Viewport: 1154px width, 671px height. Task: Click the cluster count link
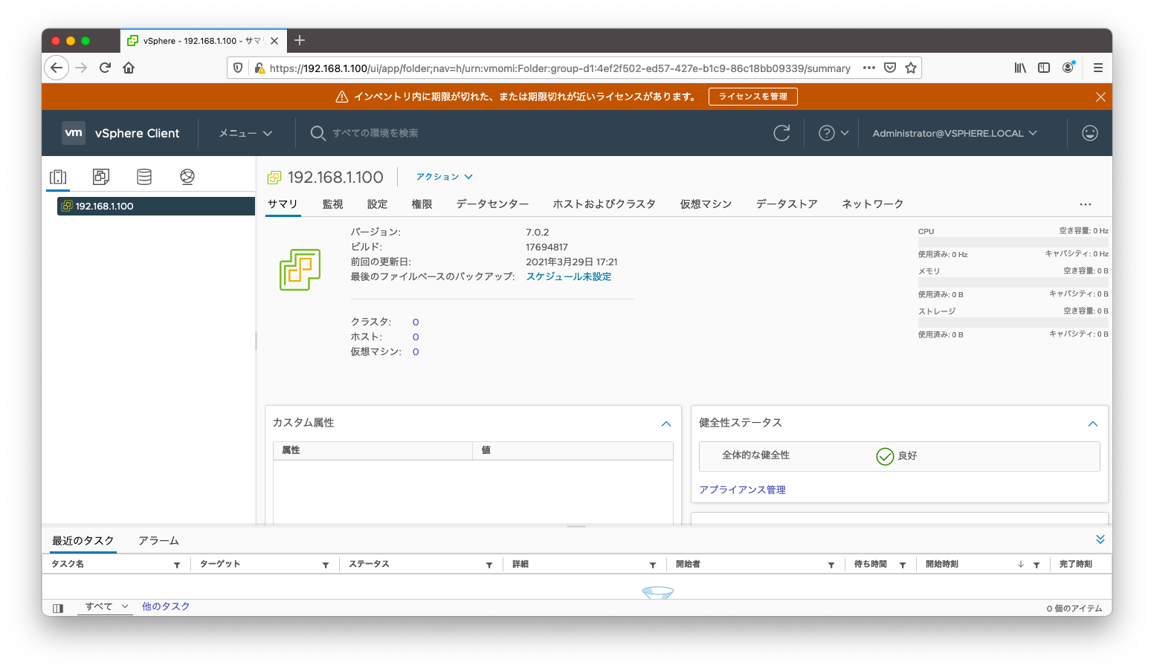[416, 322]
